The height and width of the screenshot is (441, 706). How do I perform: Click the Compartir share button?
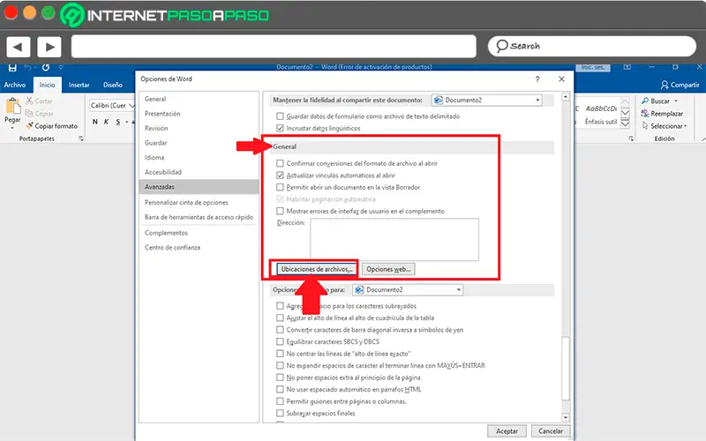(x=680, y=85)
